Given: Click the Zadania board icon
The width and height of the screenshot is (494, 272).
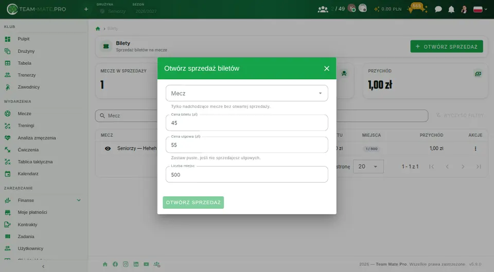Looking at the screenshot, I should coord(8,237).
